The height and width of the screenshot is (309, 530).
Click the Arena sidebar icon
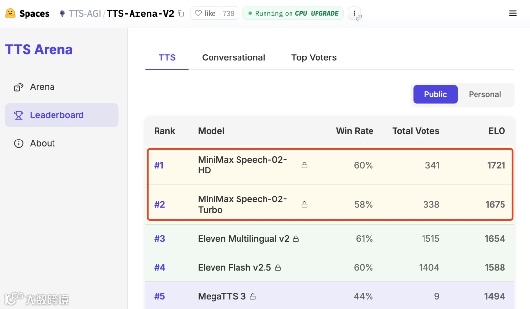(19, 87)
